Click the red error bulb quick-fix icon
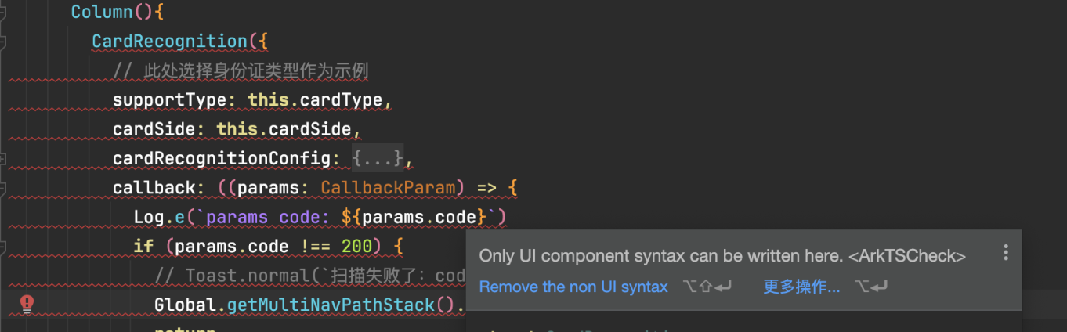 pyautogui.click(x=27, y=304)
